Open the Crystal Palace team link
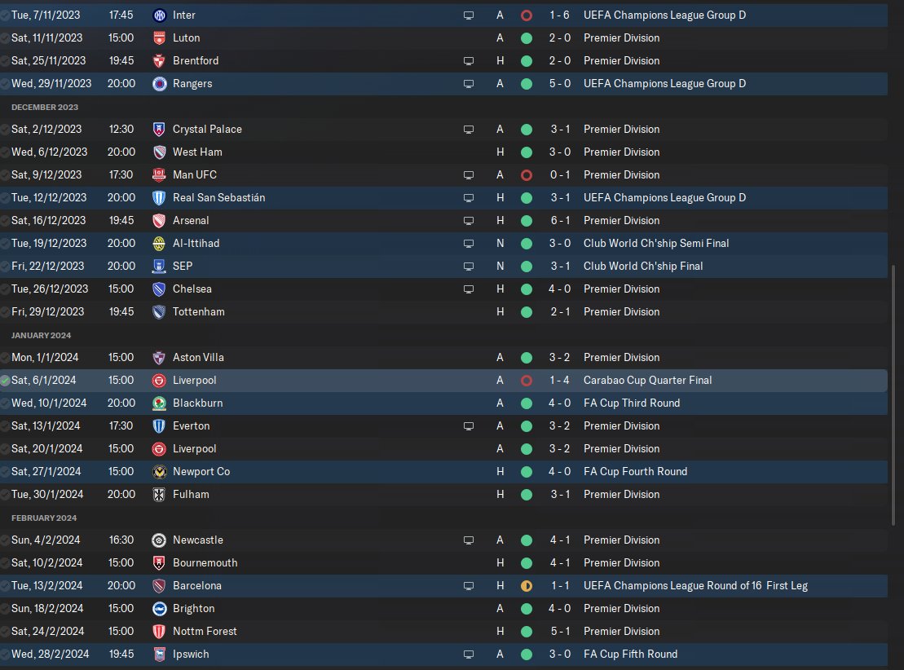 [x=207, y=129]
